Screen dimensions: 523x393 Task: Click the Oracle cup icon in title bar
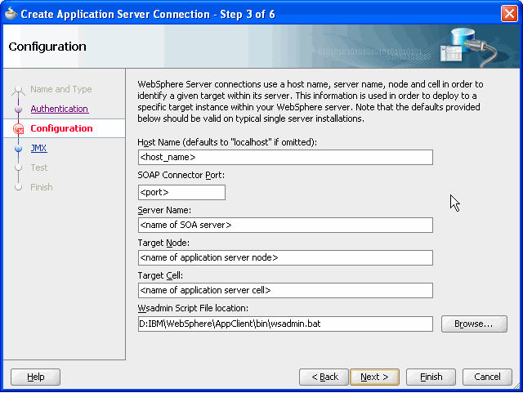pyautogui.click(x=11, y=14)
